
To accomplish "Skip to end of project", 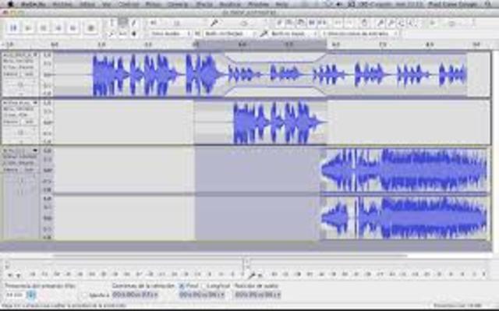I will tap(73, 28).
